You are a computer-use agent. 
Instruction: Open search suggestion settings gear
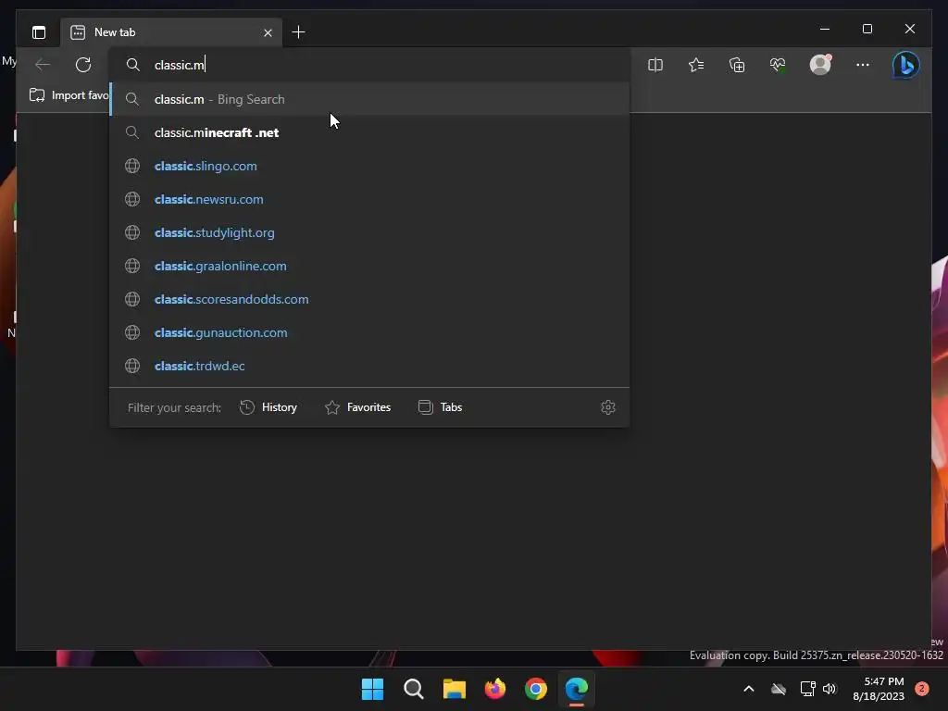pos(608,407)
